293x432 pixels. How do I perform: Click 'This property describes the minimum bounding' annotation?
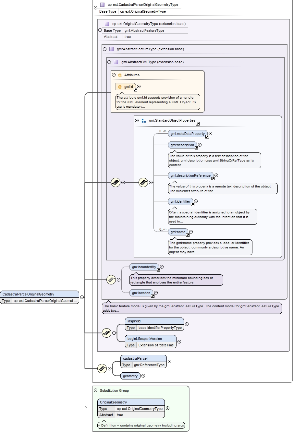(176, 280)
